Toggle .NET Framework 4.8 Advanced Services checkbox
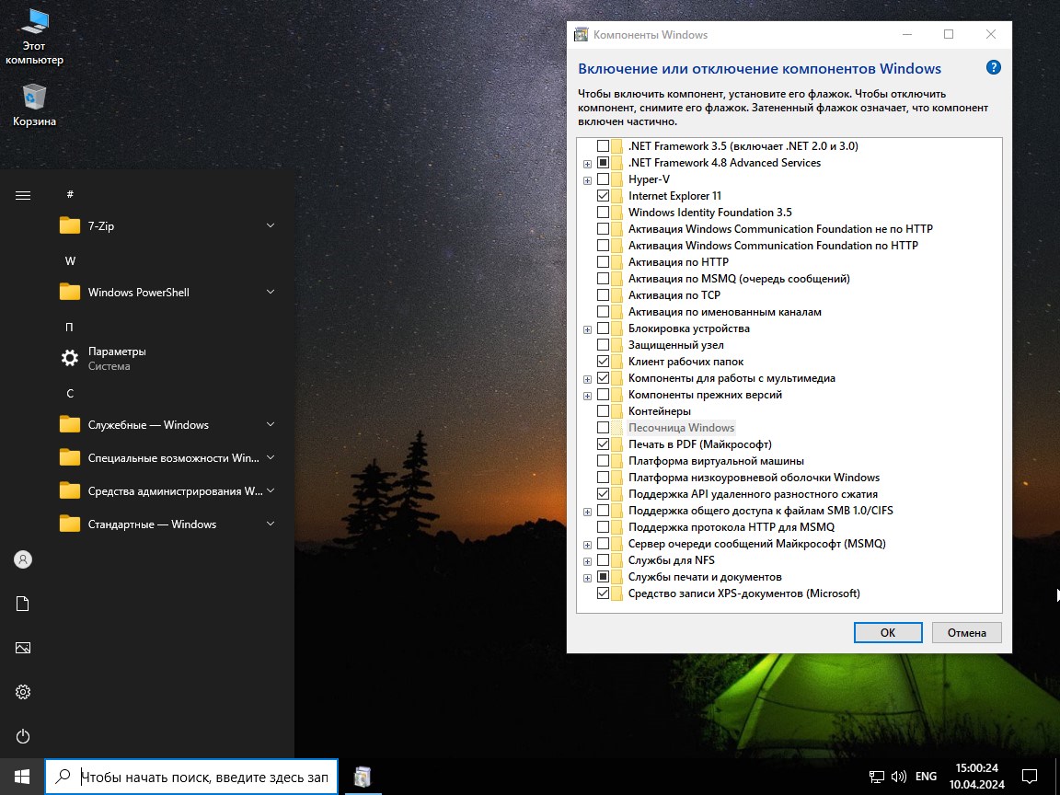1060x795 pixels. (x=603, y=162)
